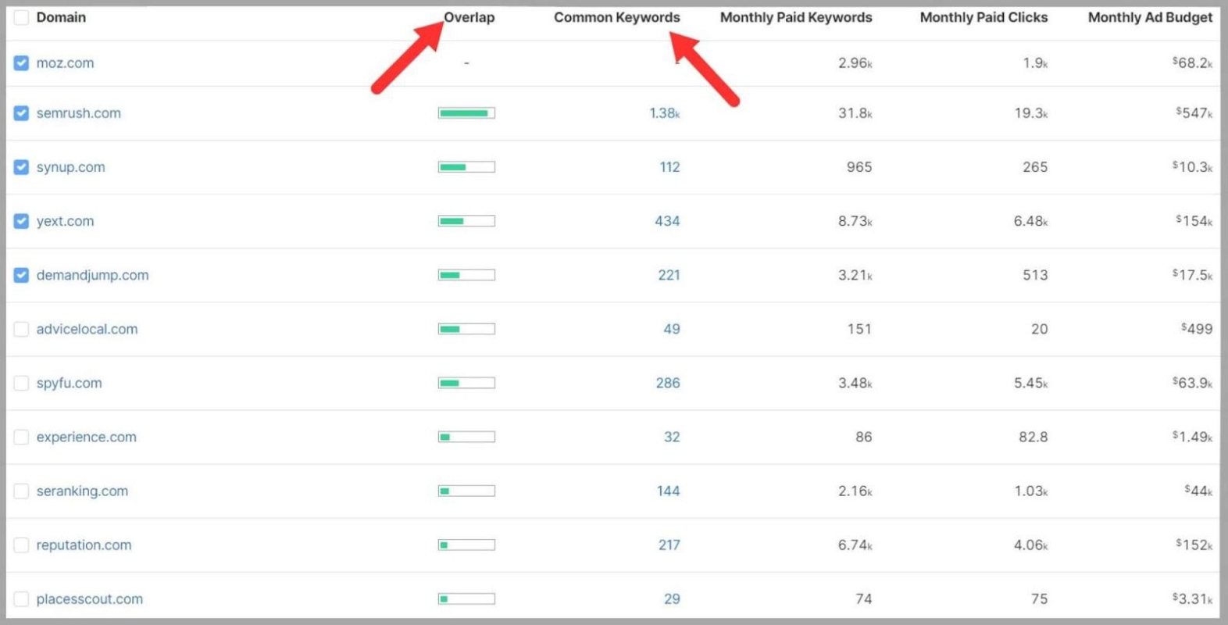Click the overlap bar for advicelocal.com

[x=466, y=329]
